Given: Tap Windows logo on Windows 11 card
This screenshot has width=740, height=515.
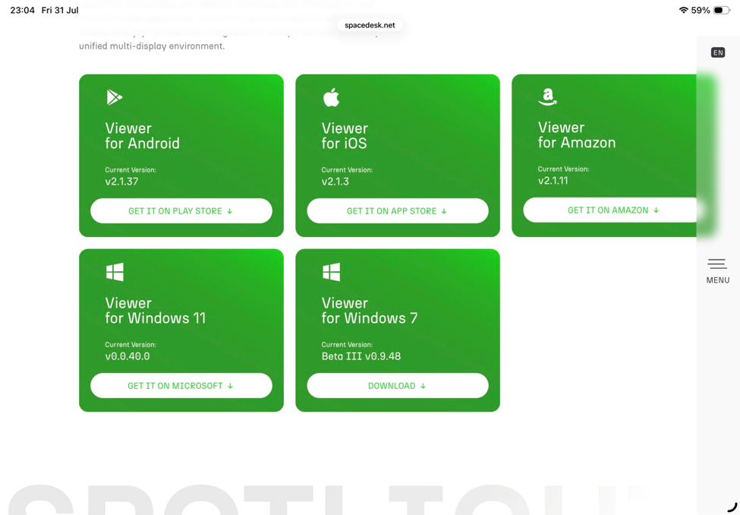Looking at the screenshot, I should (x=115, y=272).
